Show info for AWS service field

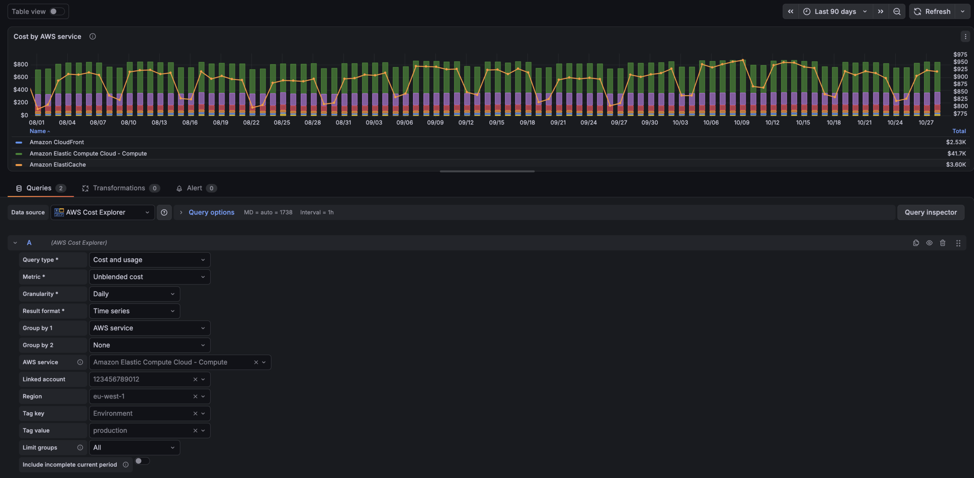tap(80, 362)
